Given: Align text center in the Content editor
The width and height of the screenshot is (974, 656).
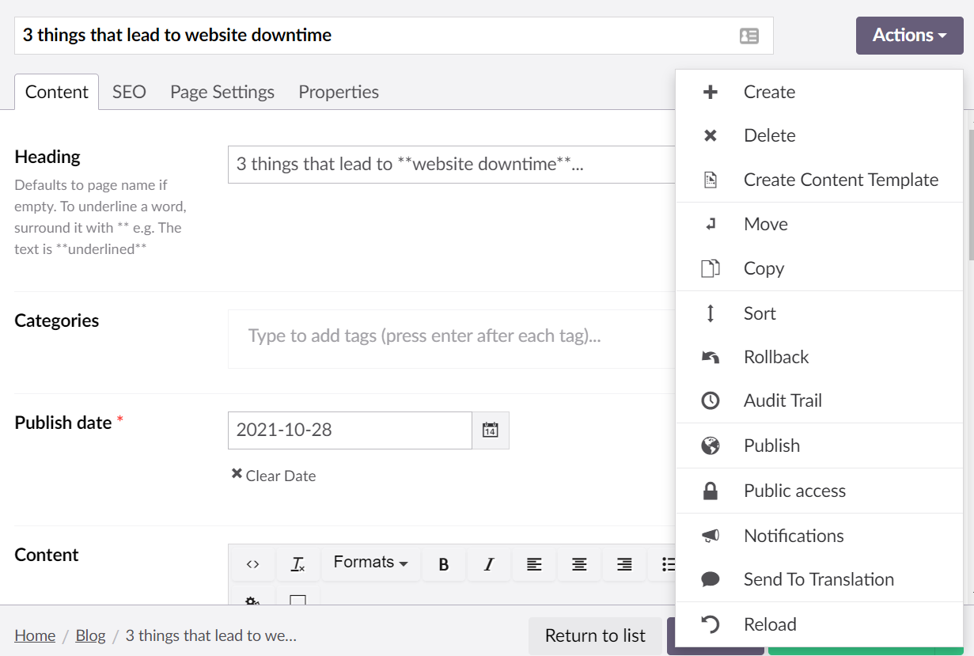Looking at the screenshot, I should click(579, 563).
